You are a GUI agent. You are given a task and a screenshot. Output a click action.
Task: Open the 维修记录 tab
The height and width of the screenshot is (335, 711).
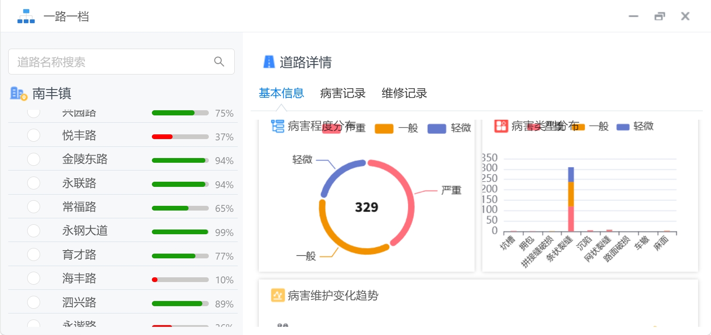pos(404,93)
